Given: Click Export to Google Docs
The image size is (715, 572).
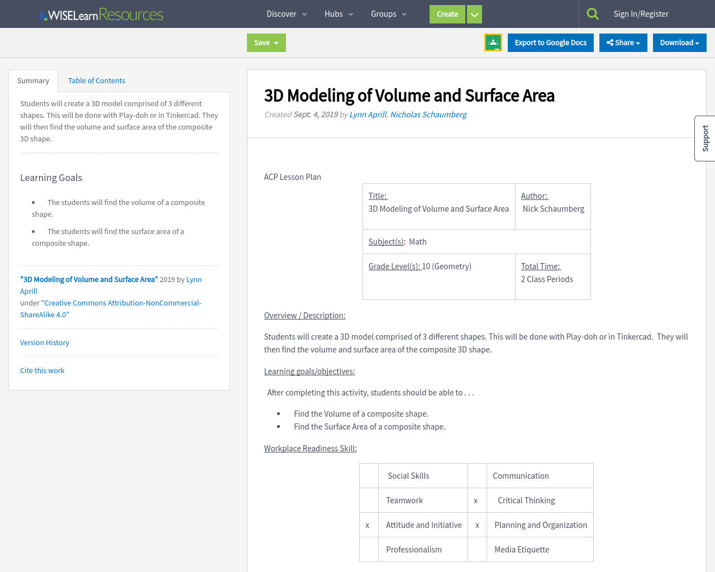Looking at the screenshot, I should pos(550,42).
